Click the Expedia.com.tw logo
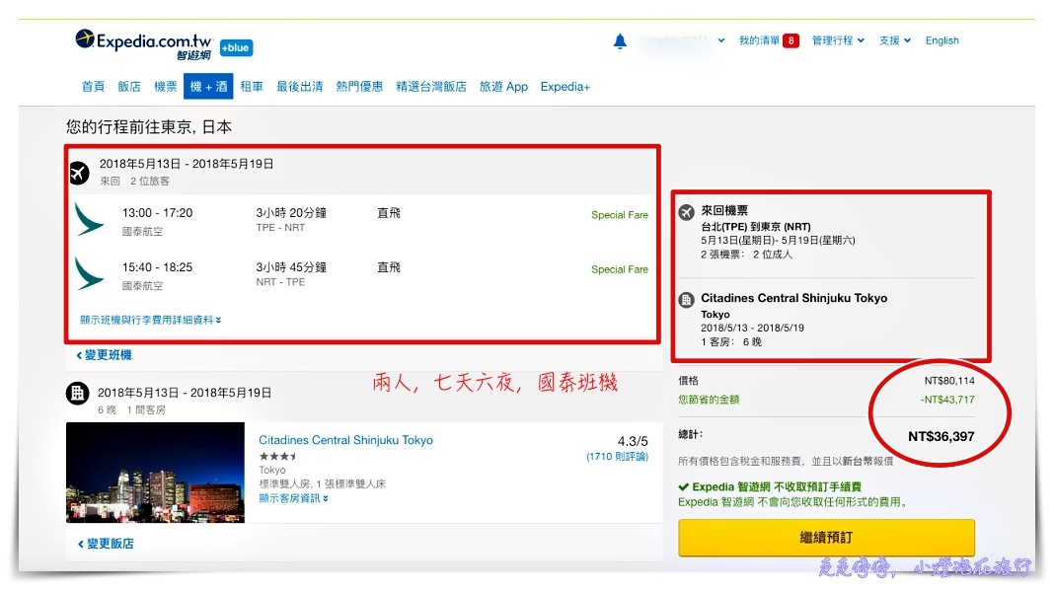 coord(143,44)
